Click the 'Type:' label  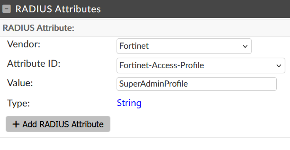tap(18, 103)
